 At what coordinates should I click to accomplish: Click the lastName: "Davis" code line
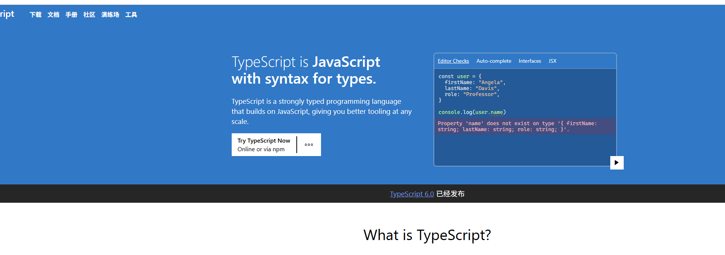(x=472, y=88)
